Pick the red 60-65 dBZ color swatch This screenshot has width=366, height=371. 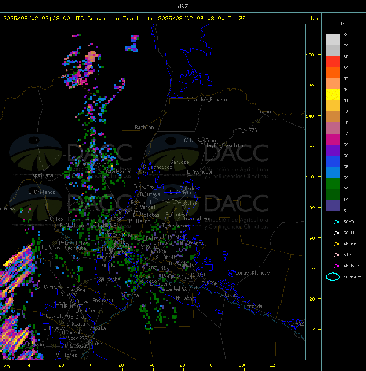click(333, 62)
